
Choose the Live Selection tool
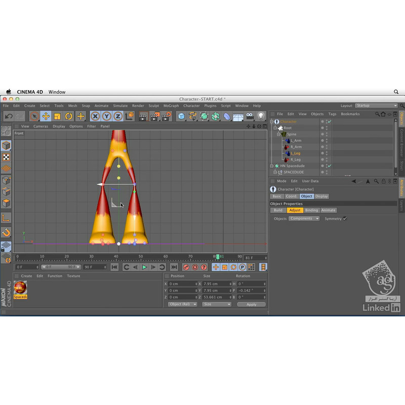click(34, 116)
